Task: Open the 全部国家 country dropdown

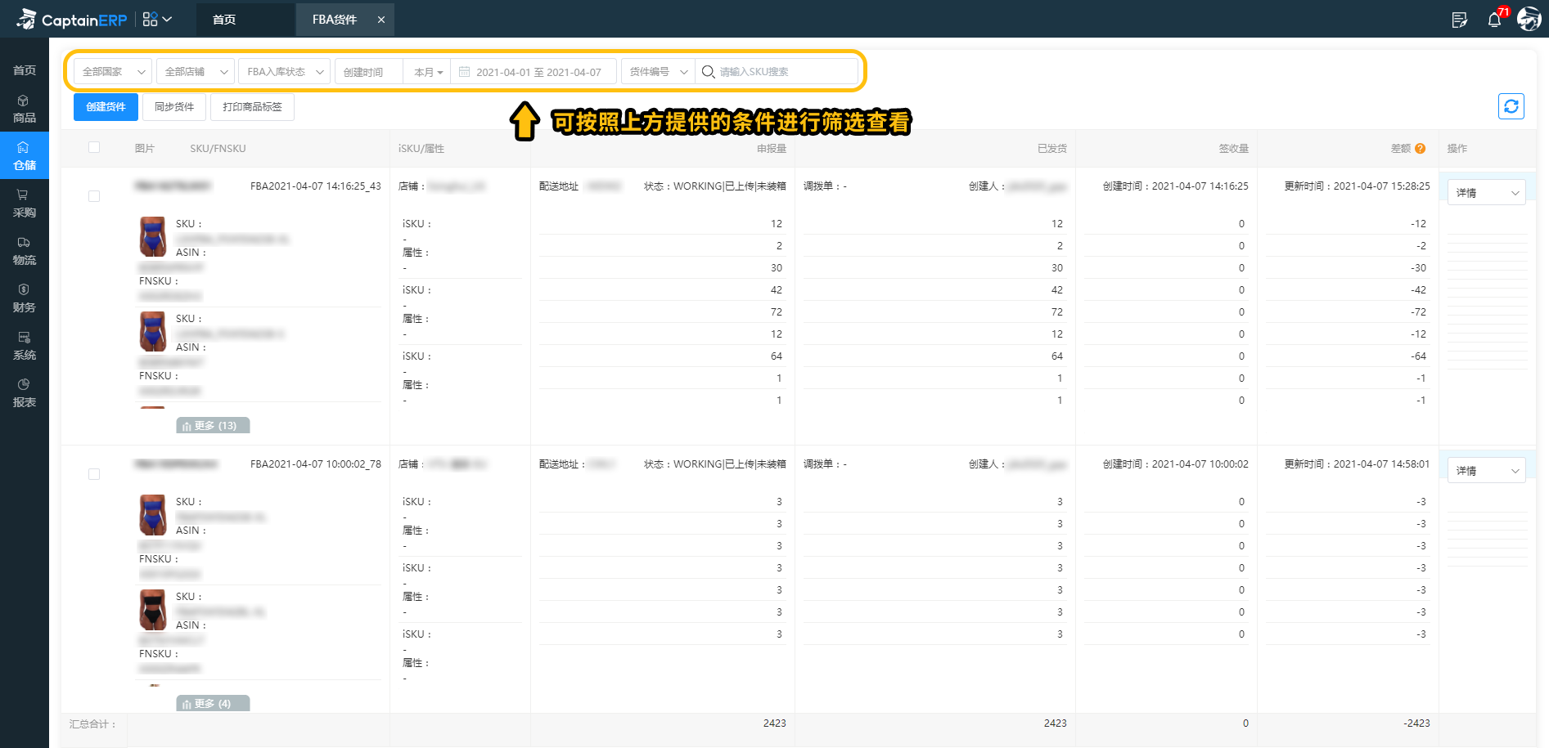Action: [x=113, y=72]
